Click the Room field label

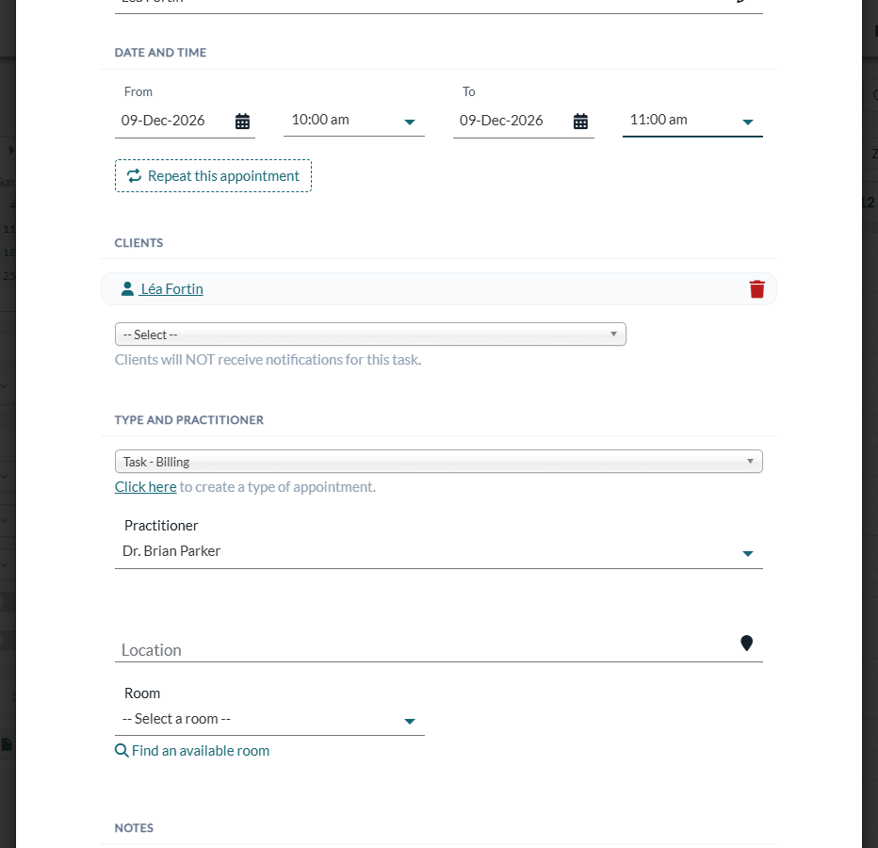tap(142, 693)
